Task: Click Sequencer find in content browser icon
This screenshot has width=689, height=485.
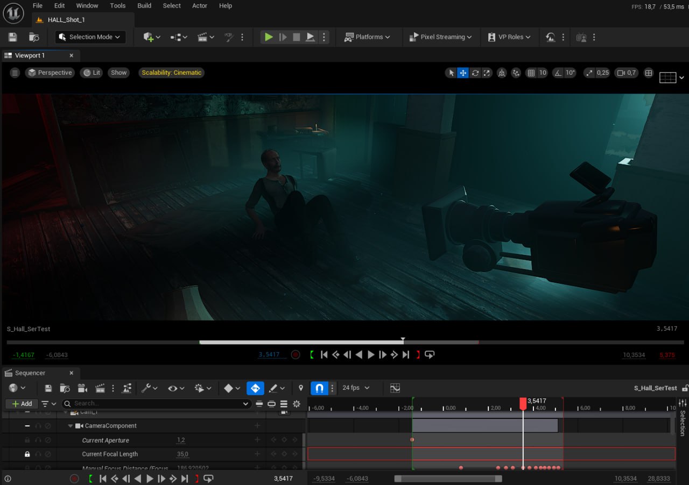Action: (65, 388)
